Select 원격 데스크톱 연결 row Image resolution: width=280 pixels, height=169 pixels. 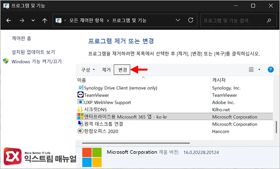point(175,124)
